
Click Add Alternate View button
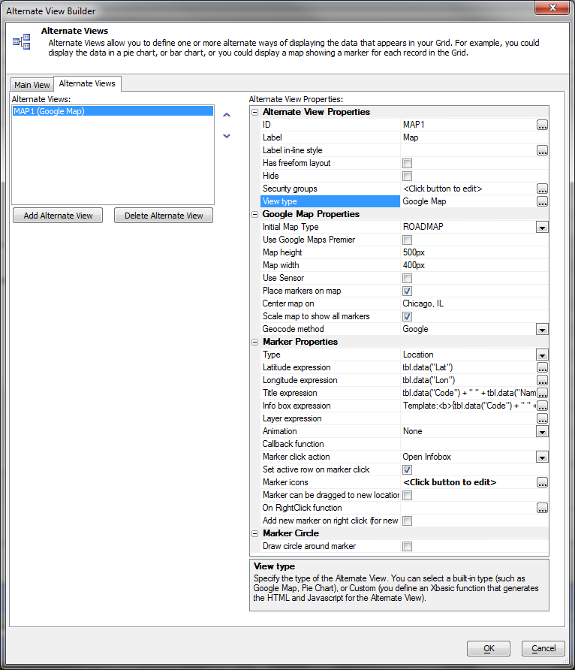pos(58,216)
